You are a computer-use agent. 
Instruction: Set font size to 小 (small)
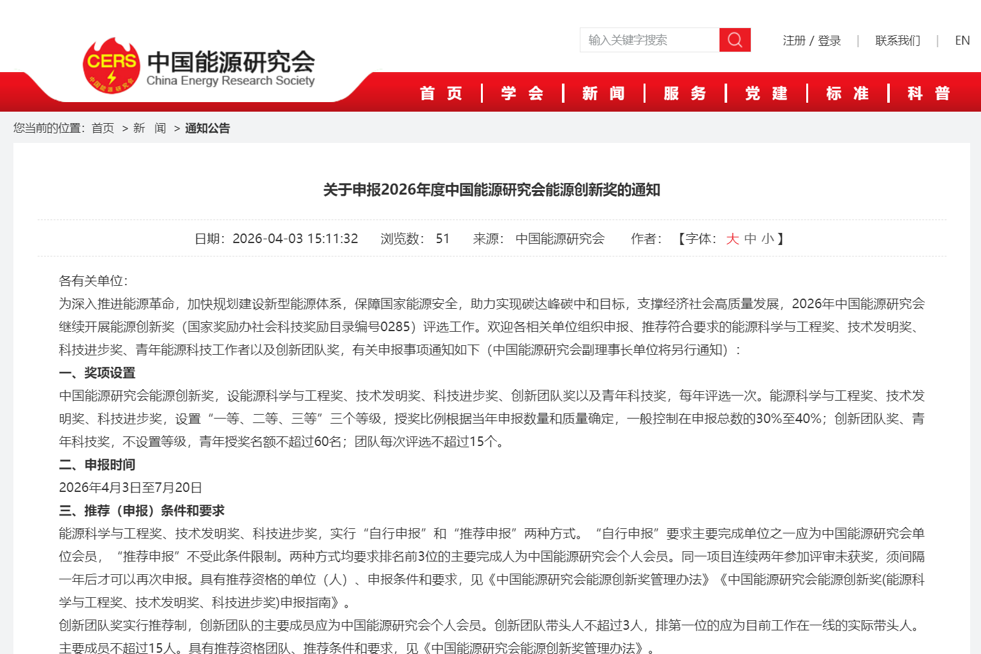point(767,239)
